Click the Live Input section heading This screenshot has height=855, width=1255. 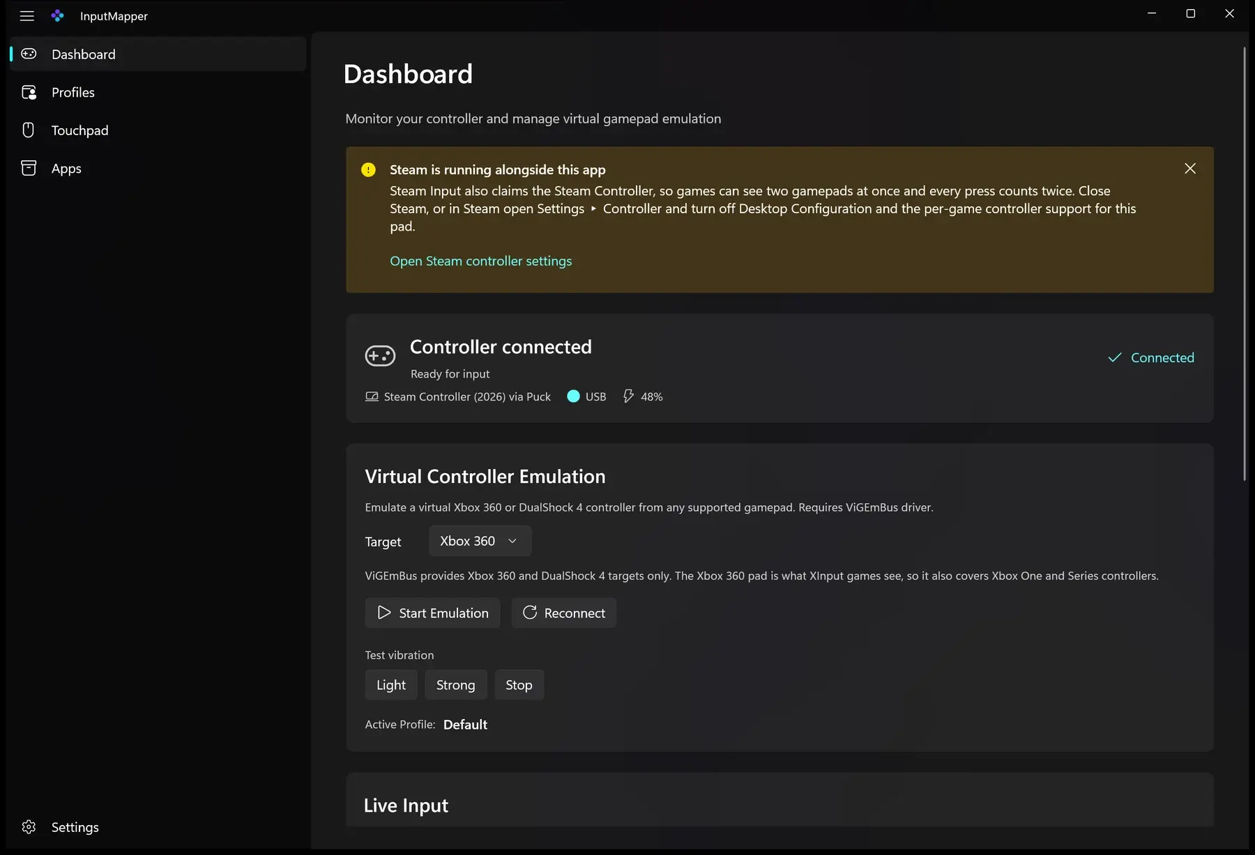pyautogui.click(x=406, y=805)
